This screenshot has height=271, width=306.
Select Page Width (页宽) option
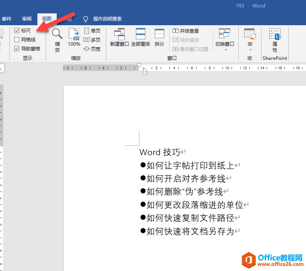point(92,49)
